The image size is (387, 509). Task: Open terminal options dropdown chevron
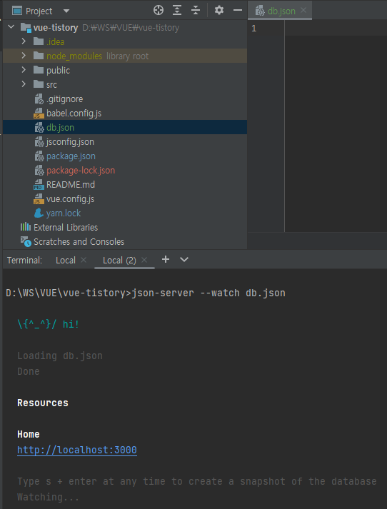coord(184,260)
